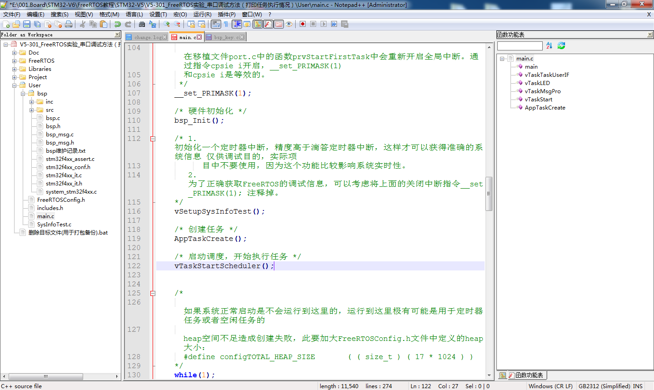Open the 语言(L) menu
Image resolution: width=654 pixels, height=390 pixels.
click(x=134, y=15)
